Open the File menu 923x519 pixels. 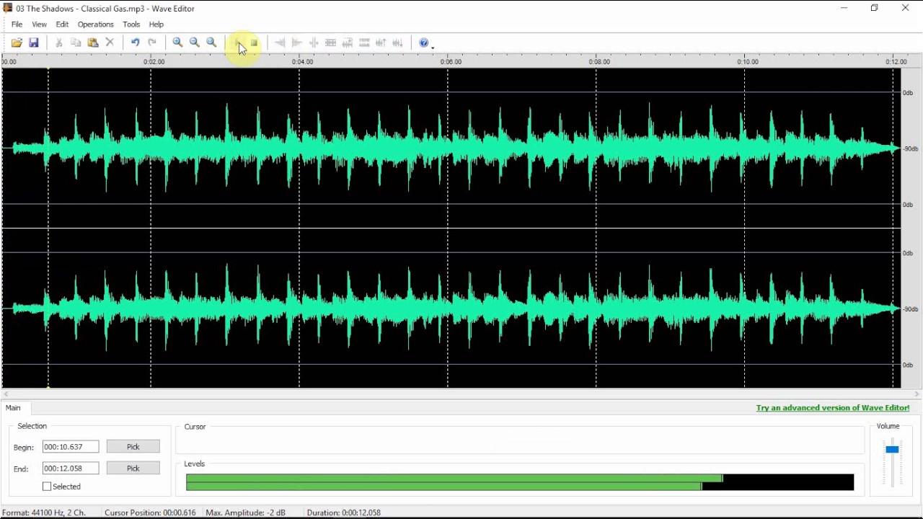pos(17,25)
